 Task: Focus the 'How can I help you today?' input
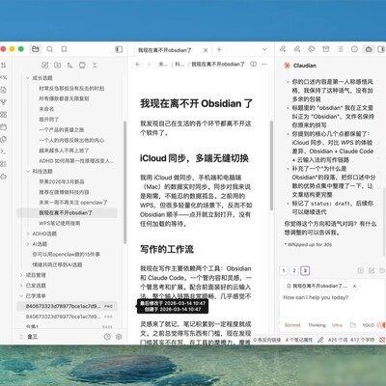coord(331,297)
